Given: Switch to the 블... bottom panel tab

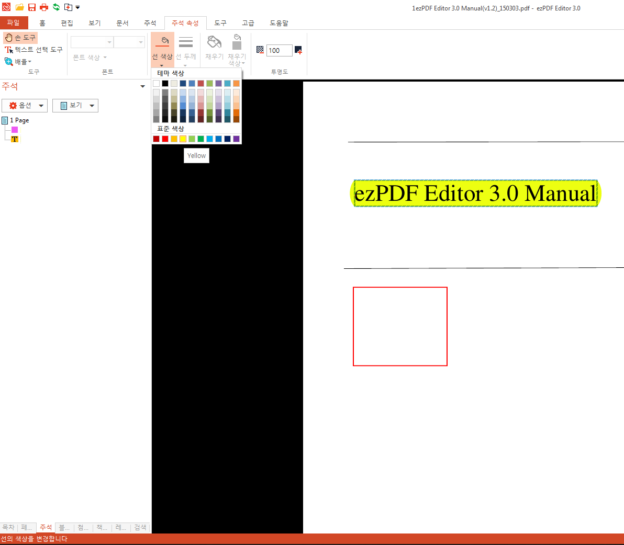Looking at the screenshot, I should pos(64,527).
